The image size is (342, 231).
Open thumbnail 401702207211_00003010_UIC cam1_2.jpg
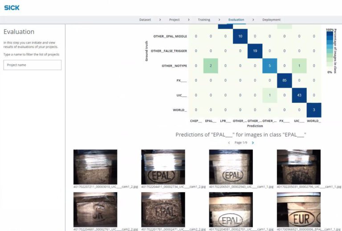point(95,167)
